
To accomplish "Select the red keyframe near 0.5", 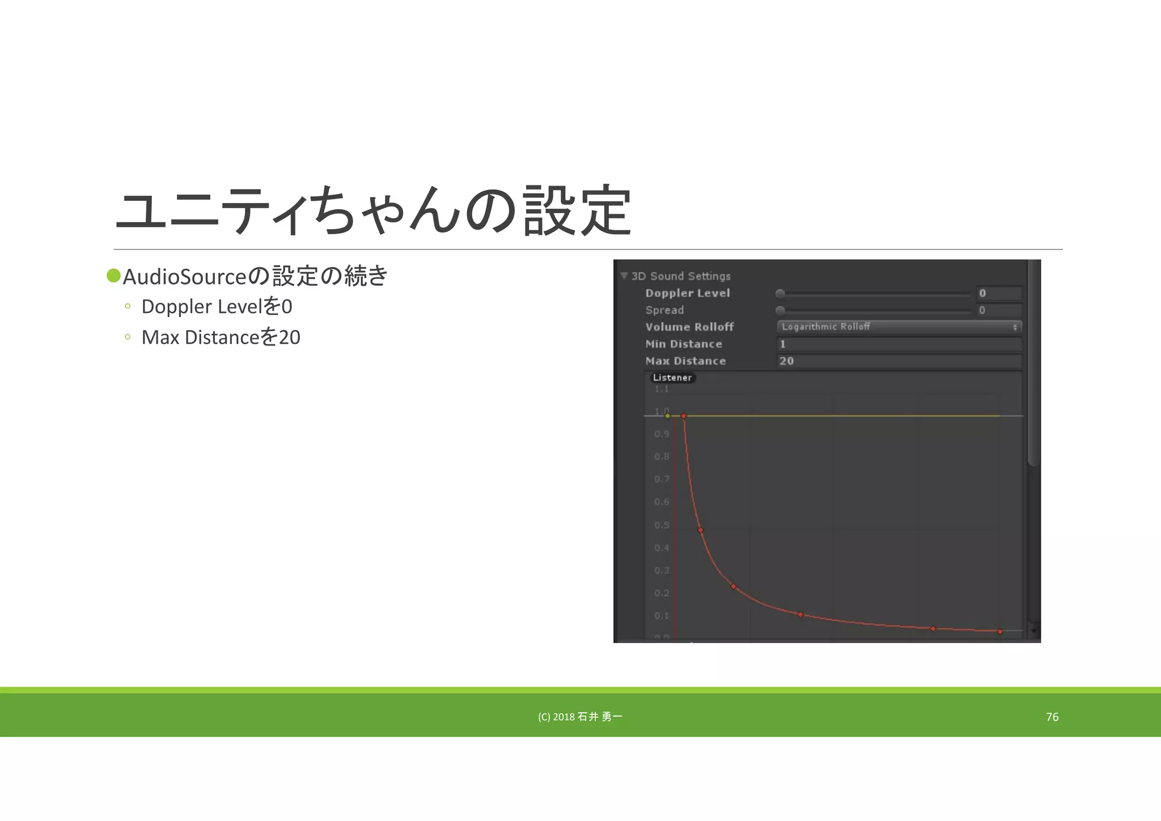I will pos(701,530).
